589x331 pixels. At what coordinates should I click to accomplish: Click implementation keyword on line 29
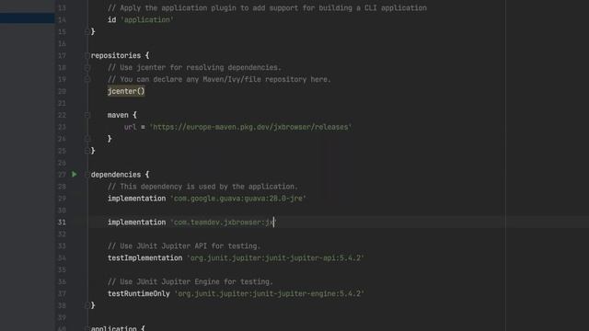(x=137, y=199)
